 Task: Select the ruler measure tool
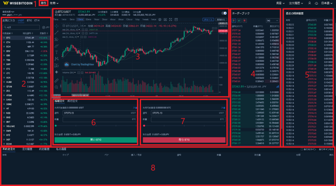[56, 81]
